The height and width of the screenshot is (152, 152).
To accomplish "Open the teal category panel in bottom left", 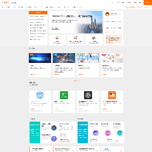I will 35,132.
